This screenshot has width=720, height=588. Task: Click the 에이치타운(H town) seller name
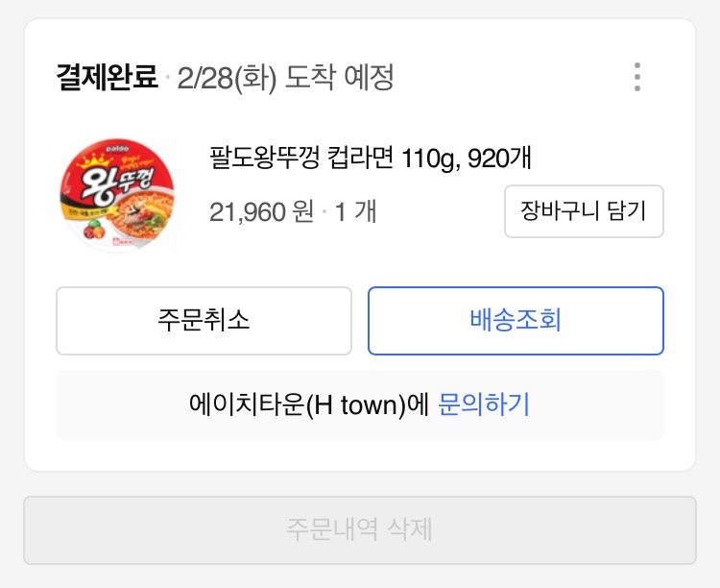(x=298, y=404)
